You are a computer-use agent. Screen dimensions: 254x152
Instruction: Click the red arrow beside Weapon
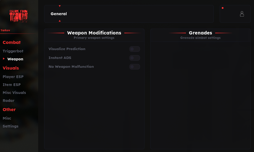point(4,59)
